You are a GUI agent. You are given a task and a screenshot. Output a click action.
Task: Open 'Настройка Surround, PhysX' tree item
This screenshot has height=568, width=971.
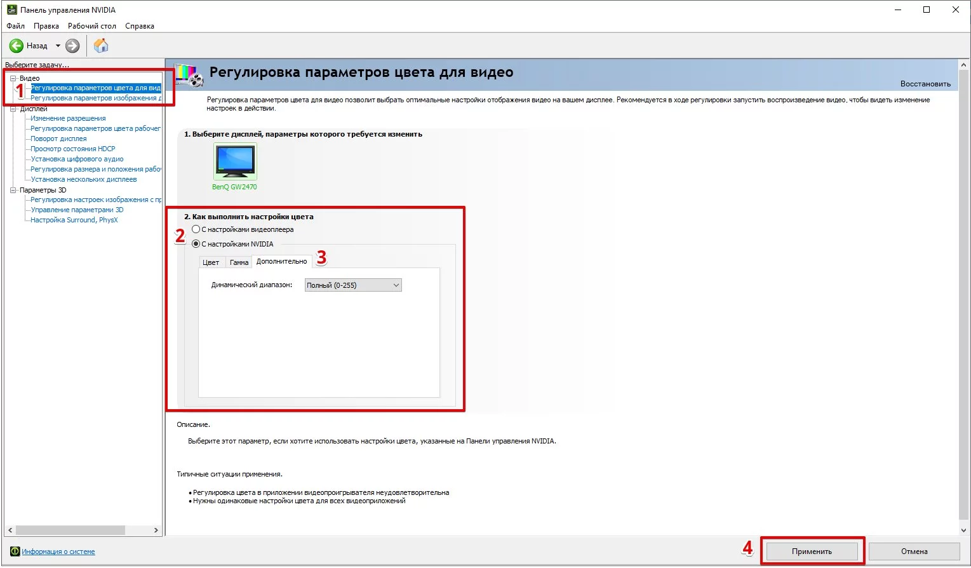(x=74, y=220)
